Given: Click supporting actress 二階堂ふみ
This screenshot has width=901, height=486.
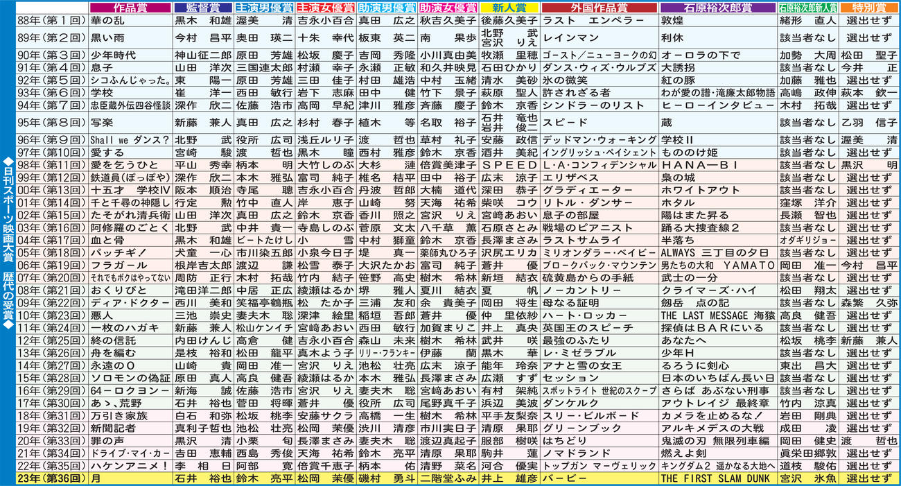Looking at the screenshot, I should [x=449, y=478].
